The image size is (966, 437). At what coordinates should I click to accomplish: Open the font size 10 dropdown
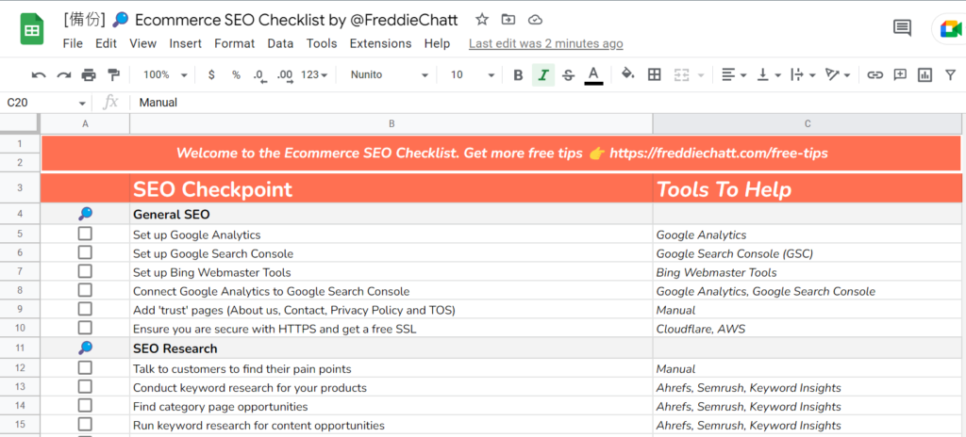tap(473, 75)
